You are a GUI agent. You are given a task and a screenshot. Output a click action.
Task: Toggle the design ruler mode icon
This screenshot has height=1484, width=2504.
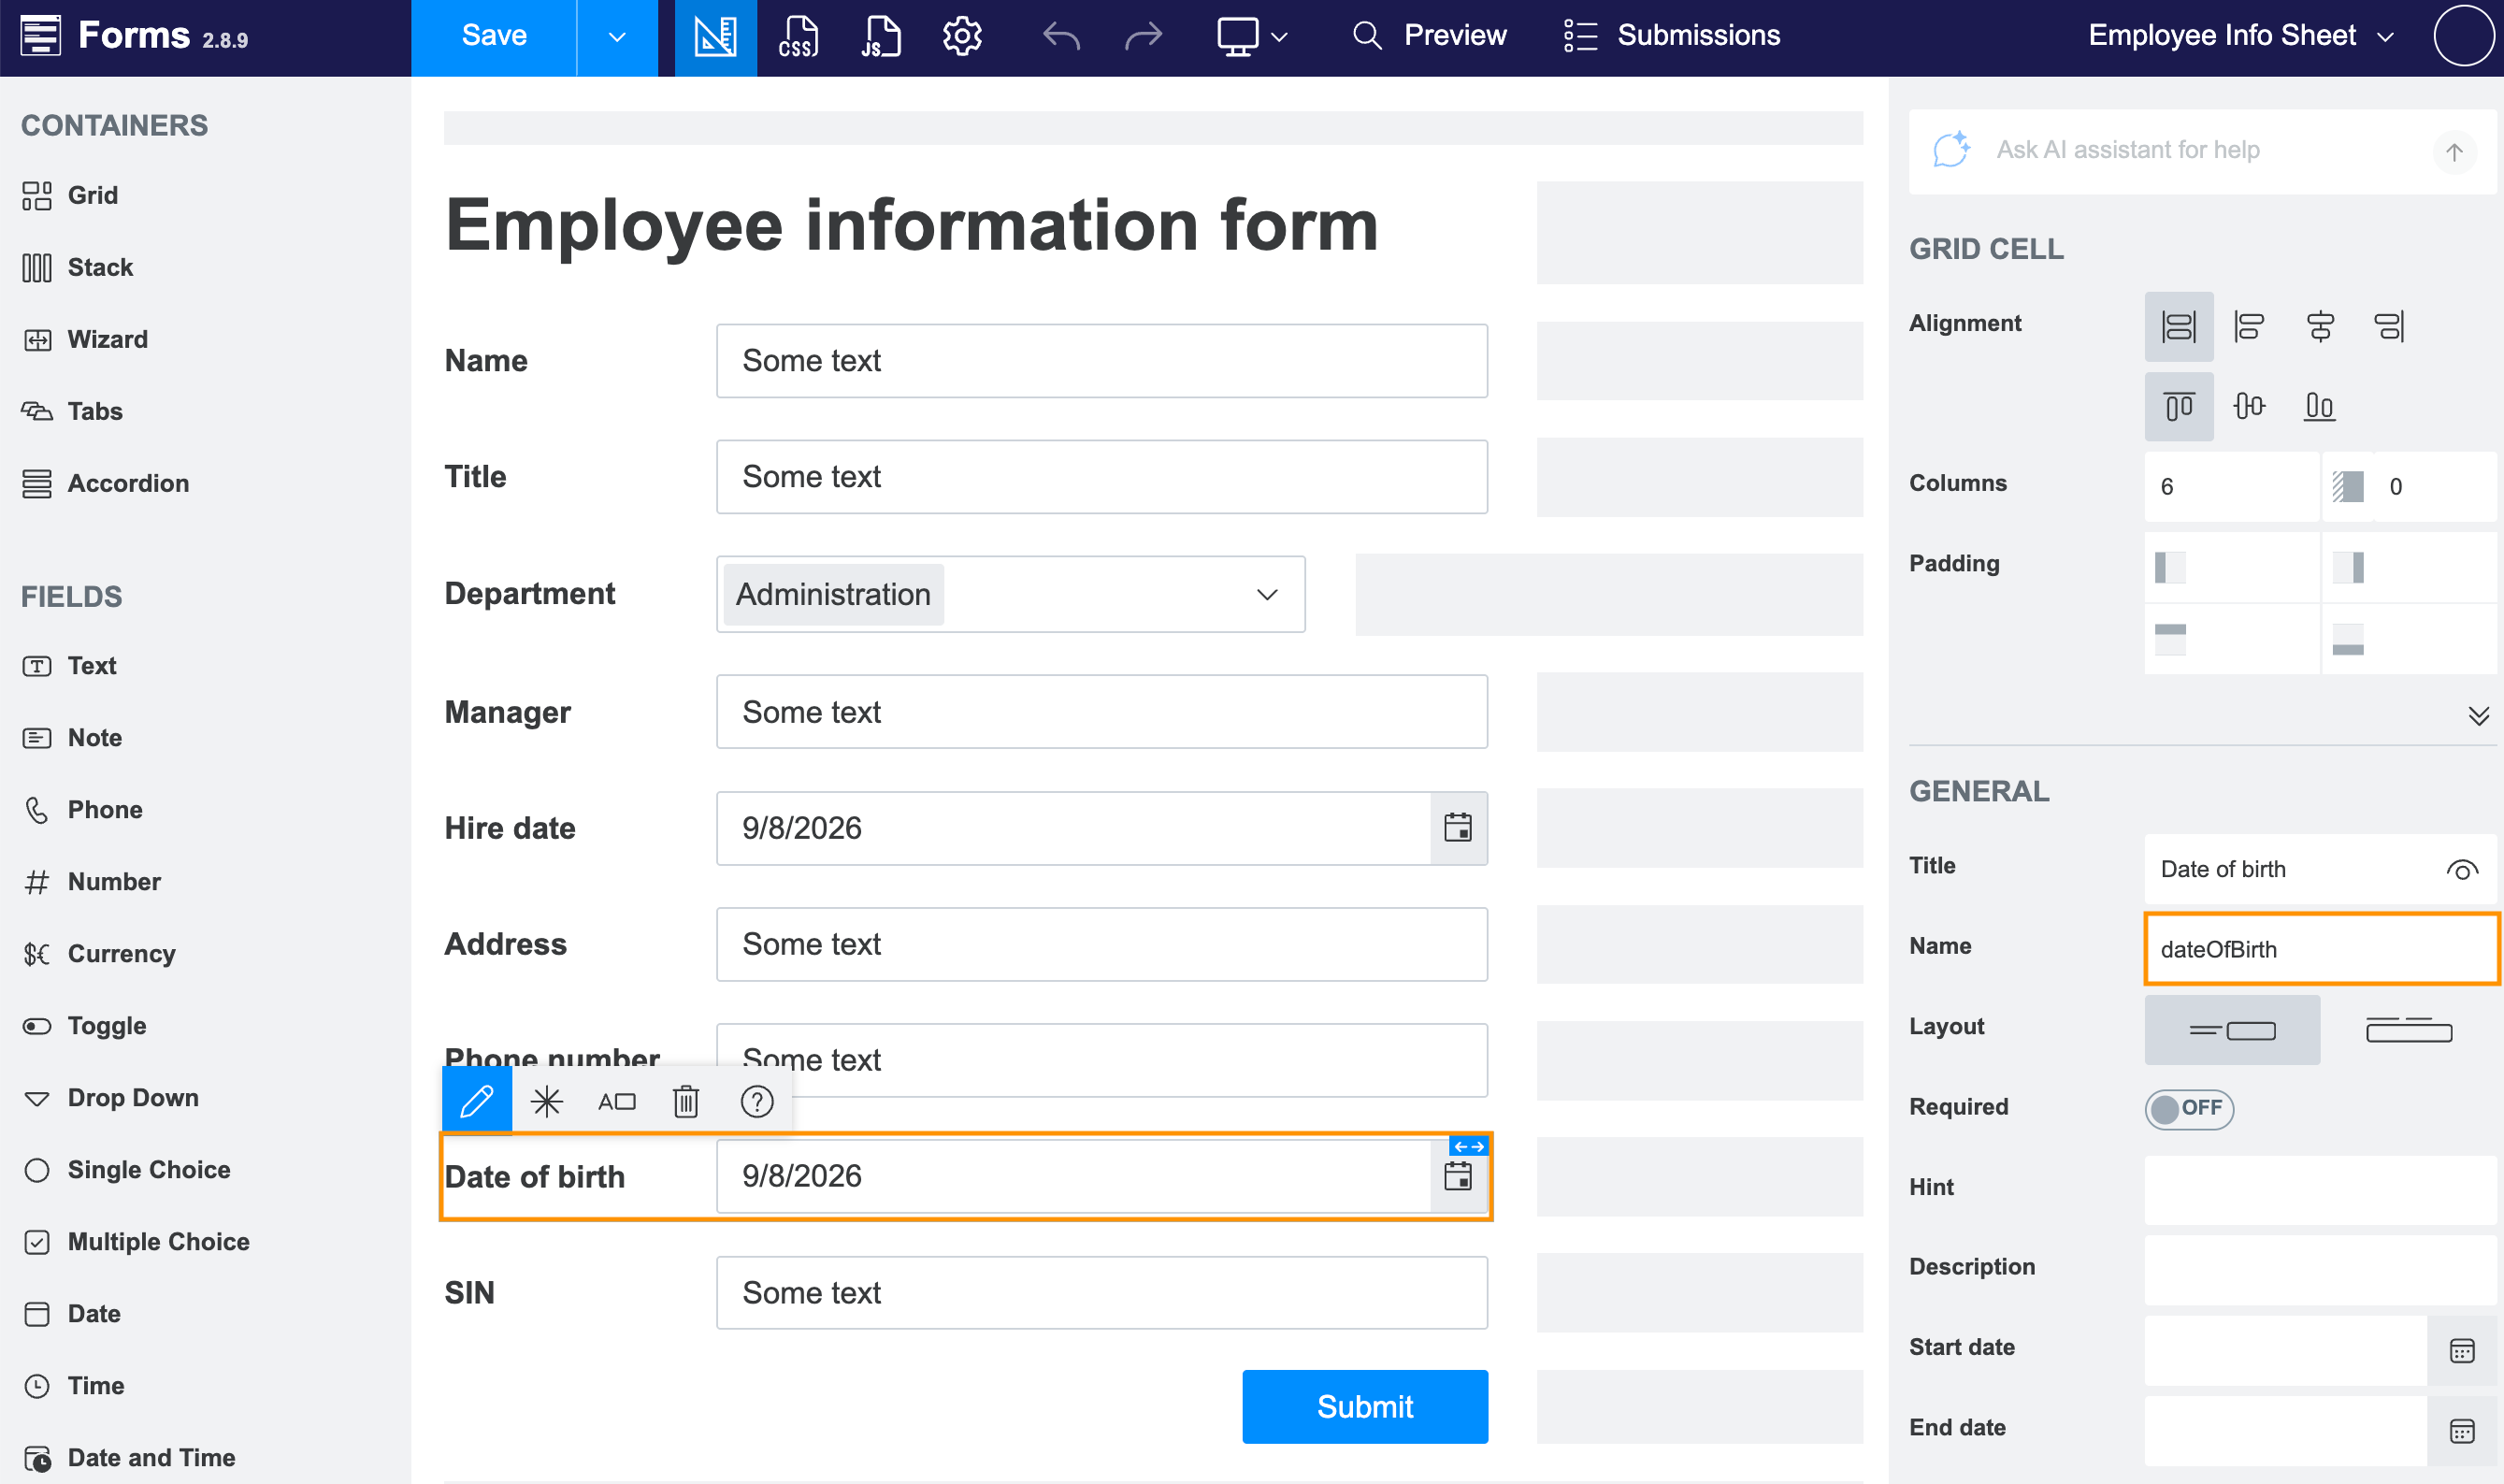coord(715,37)
